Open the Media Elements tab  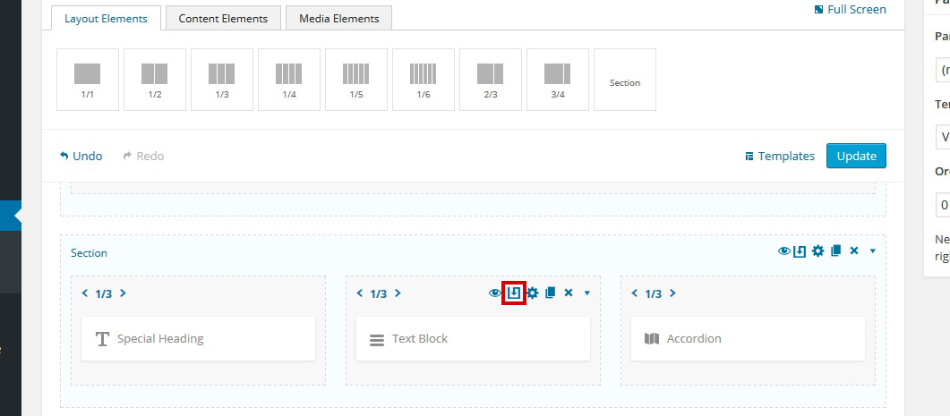pyautogui.click(x=338, y=18)
